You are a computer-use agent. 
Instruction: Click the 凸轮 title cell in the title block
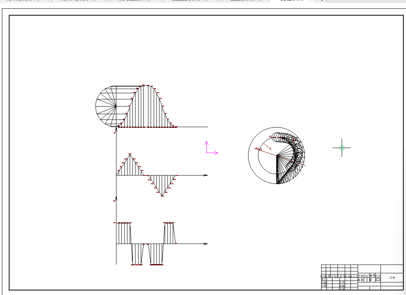coord(392,278)
